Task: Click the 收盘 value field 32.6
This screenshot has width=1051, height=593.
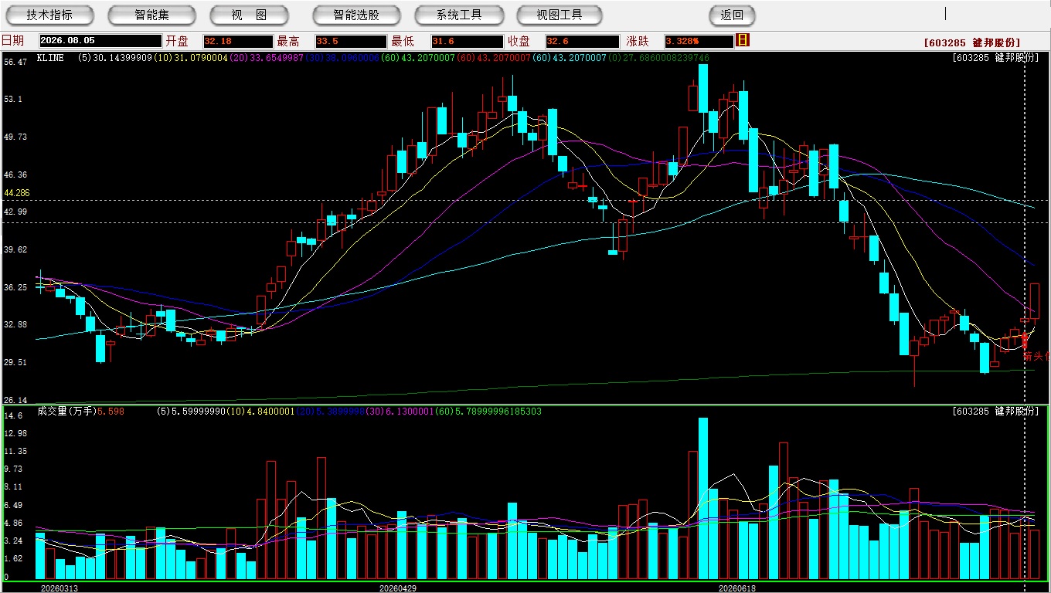Action: [583, 41]
